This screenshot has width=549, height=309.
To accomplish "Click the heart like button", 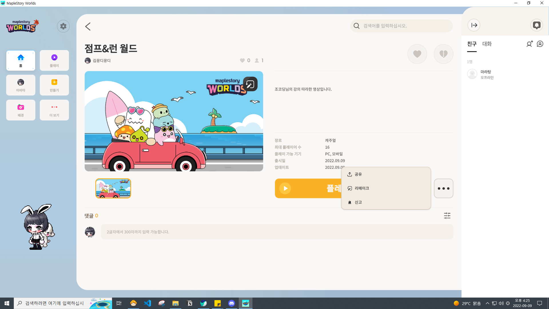I will pos(417,54).
